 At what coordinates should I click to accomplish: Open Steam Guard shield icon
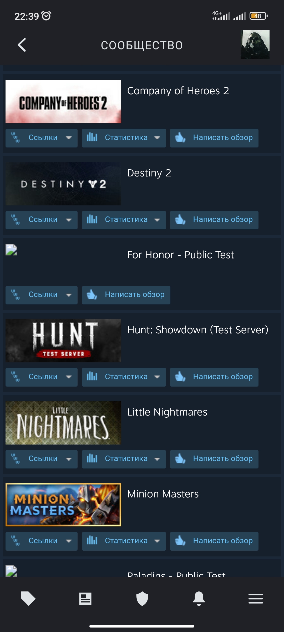pos(142,599)
